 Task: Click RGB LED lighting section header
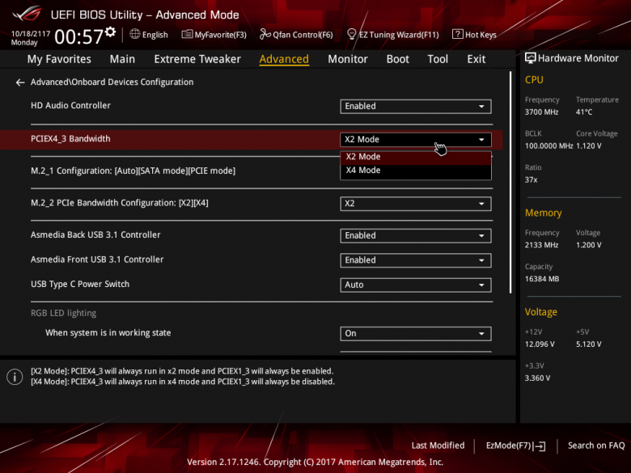(64, 313)
